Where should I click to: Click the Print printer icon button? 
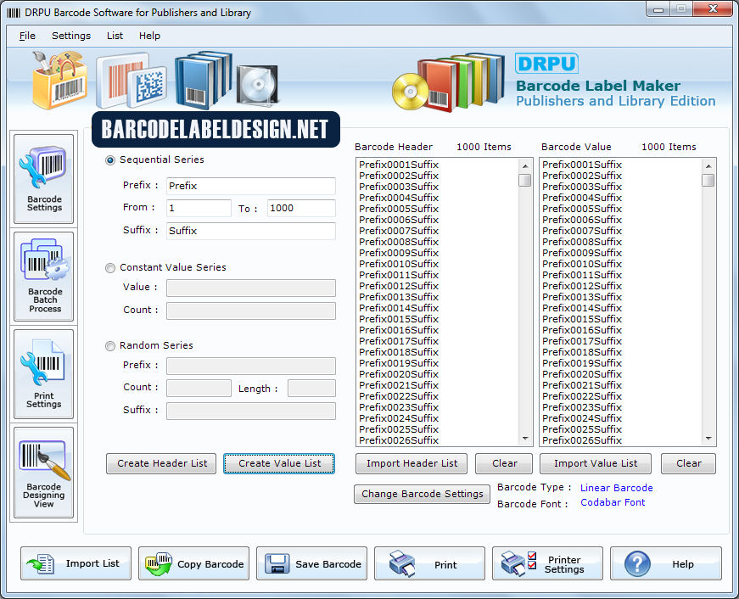point(429,563)
